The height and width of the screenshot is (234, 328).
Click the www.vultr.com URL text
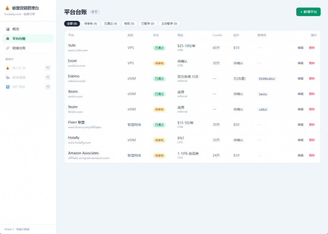[x=78, y=50]
